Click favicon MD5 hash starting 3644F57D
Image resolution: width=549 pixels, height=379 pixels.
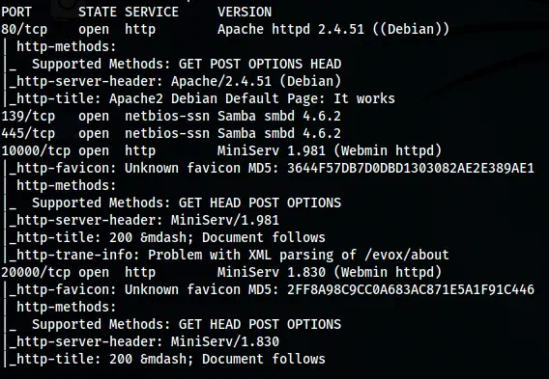pyautogui.click(x=411, y=169)
